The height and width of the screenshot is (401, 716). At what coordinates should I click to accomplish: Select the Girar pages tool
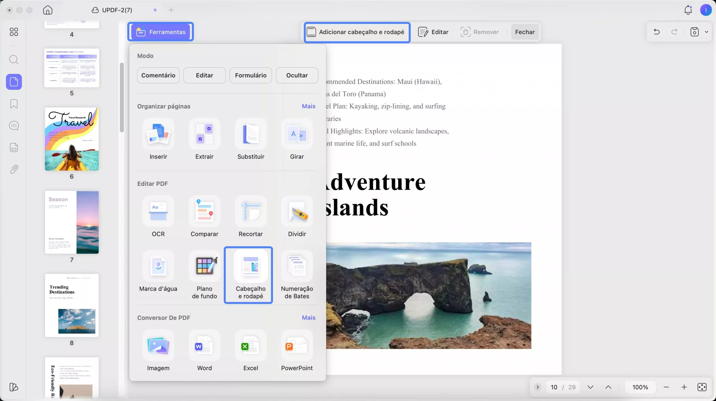pyautogui.click(x=297, y=139)
